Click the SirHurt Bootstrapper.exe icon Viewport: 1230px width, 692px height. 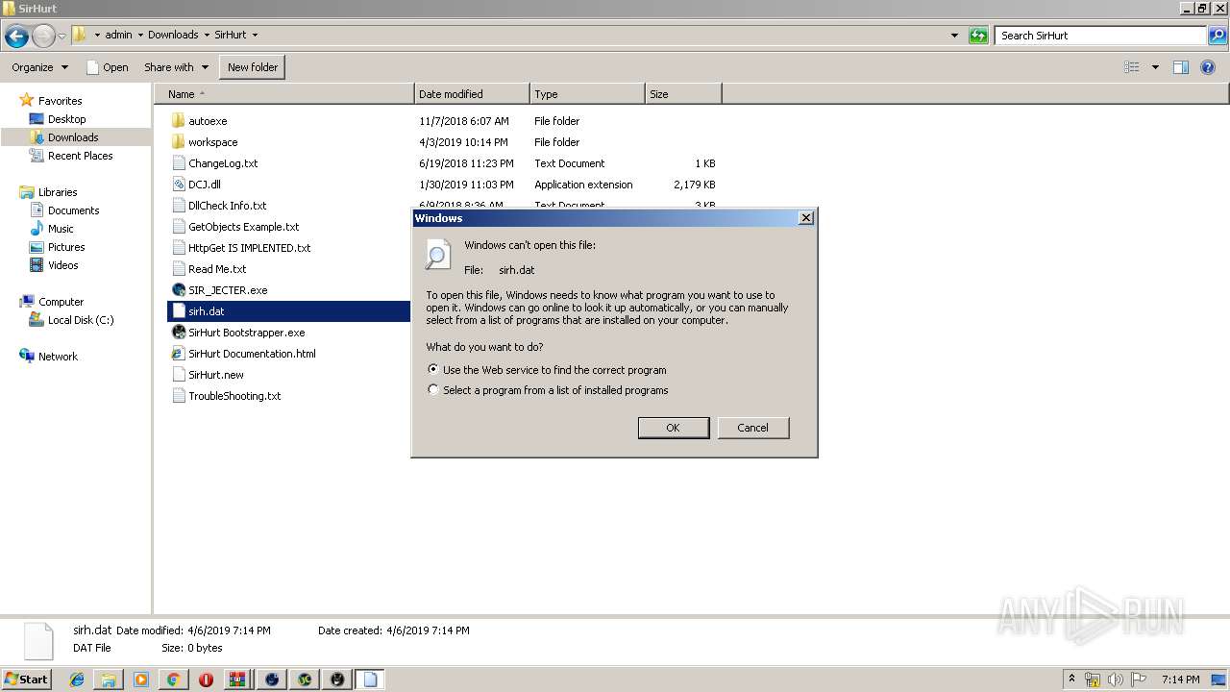[179, 333]
